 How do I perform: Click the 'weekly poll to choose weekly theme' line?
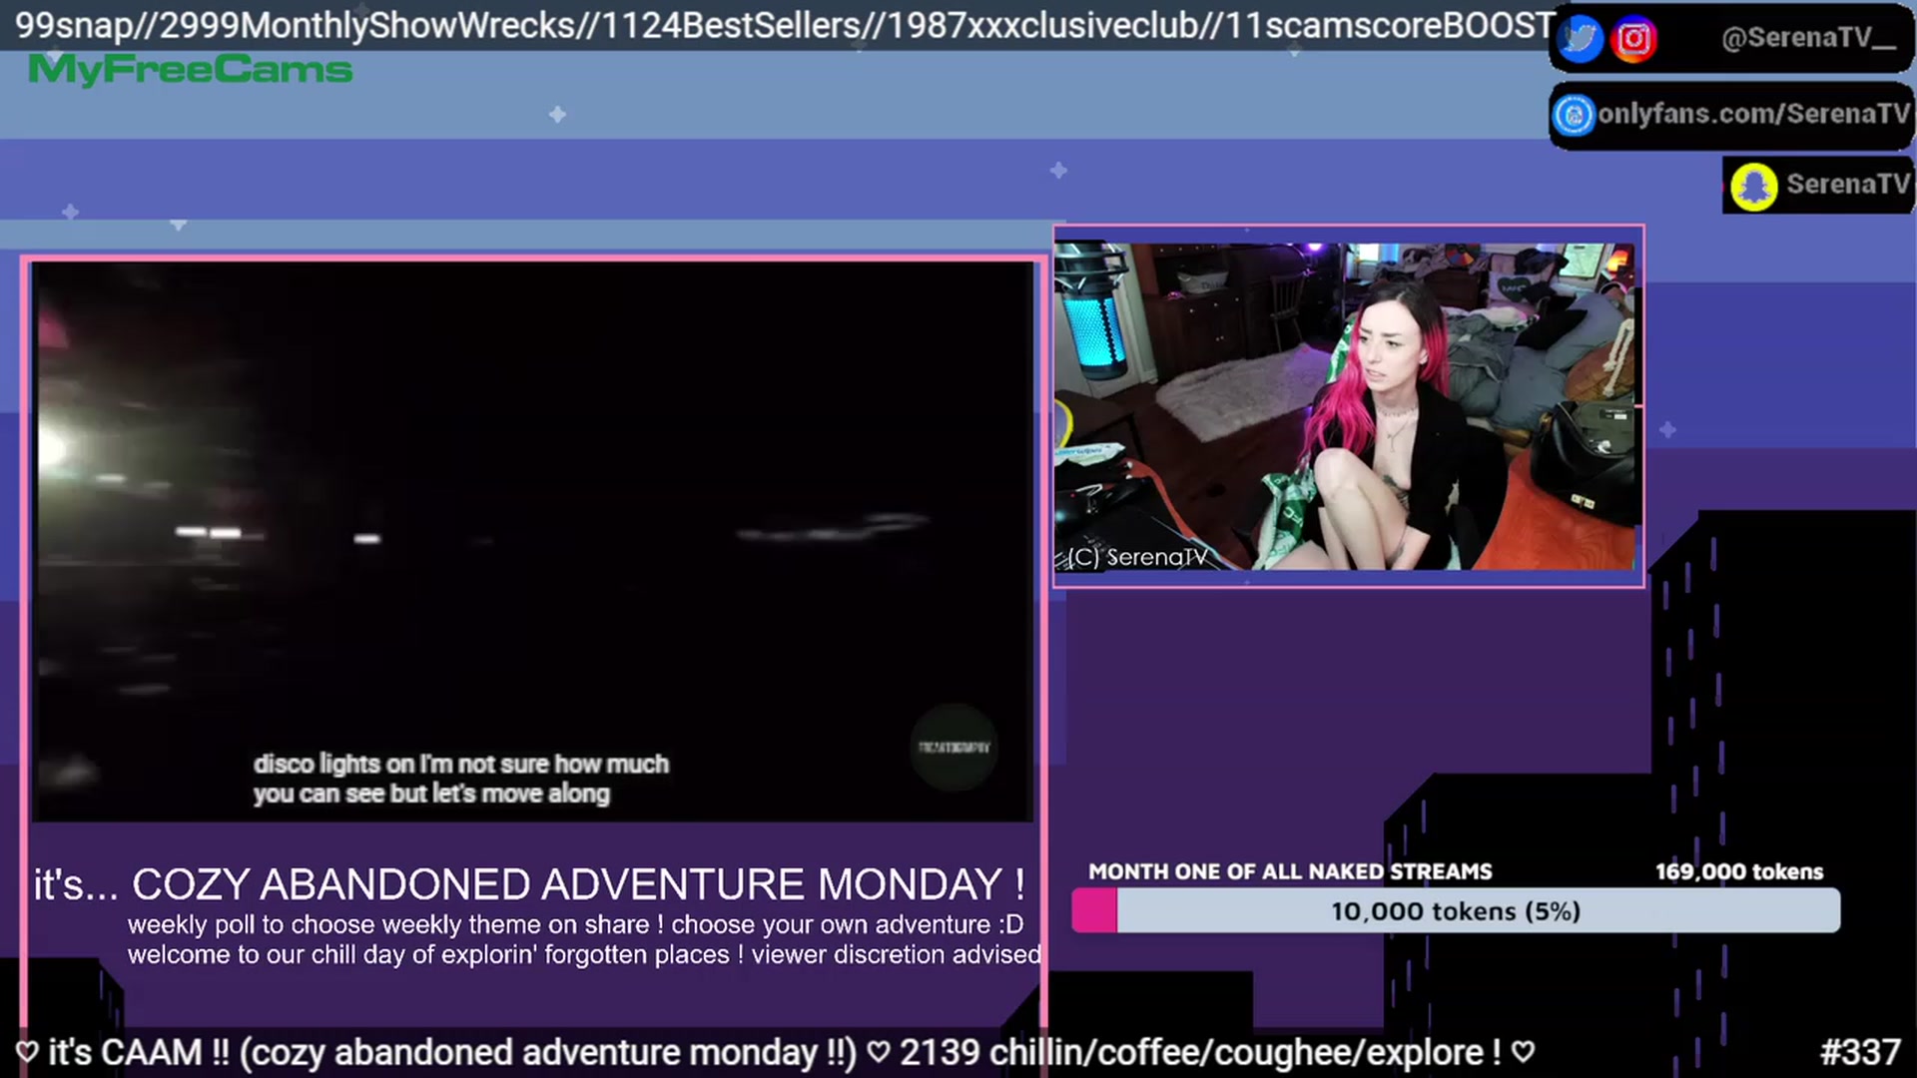coord(575,924)
